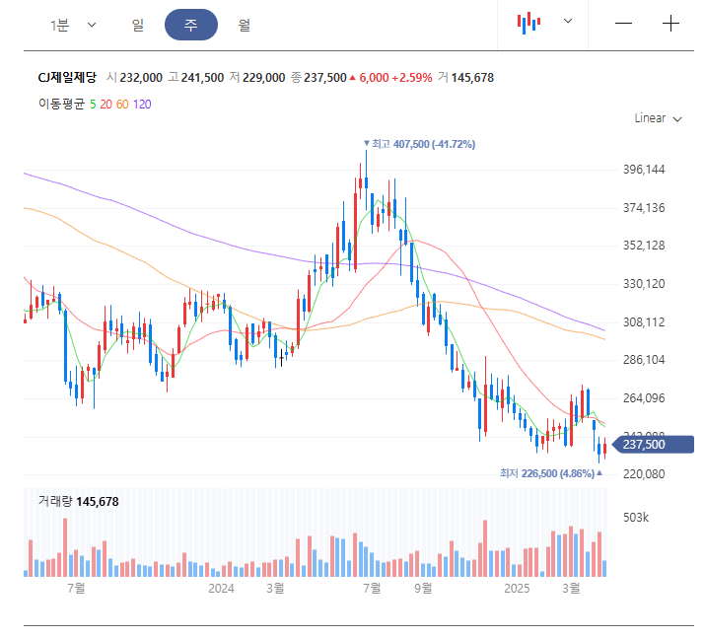The height and width of the screenshot is (638, 704).
Task: Click the 396,144 price axis label
Action: [644, 170]
